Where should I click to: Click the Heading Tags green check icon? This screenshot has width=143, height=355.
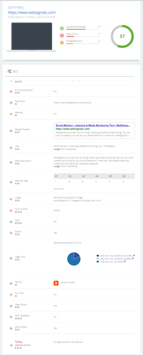tap(11, 182)
